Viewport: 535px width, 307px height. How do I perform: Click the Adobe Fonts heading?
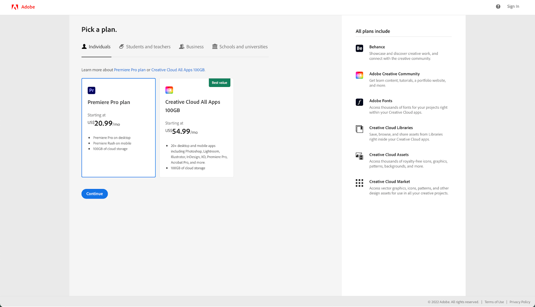click(381, 101)
